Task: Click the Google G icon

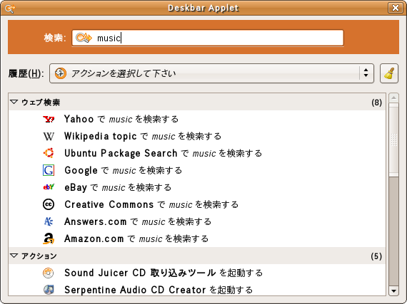Action: tap(49, 170)
